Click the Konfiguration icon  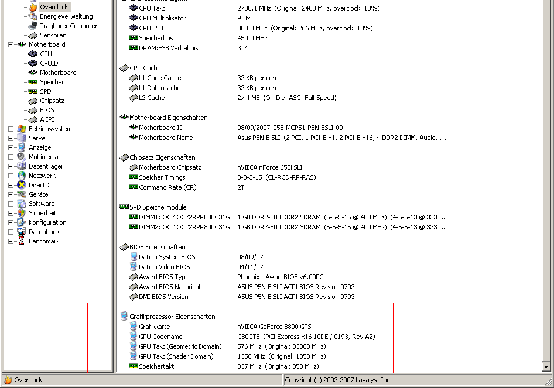tap(22, 222)
